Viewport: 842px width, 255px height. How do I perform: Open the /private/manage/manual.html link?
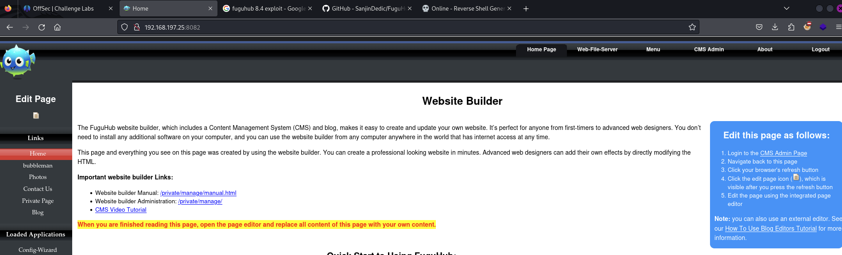tap(198, 193)
